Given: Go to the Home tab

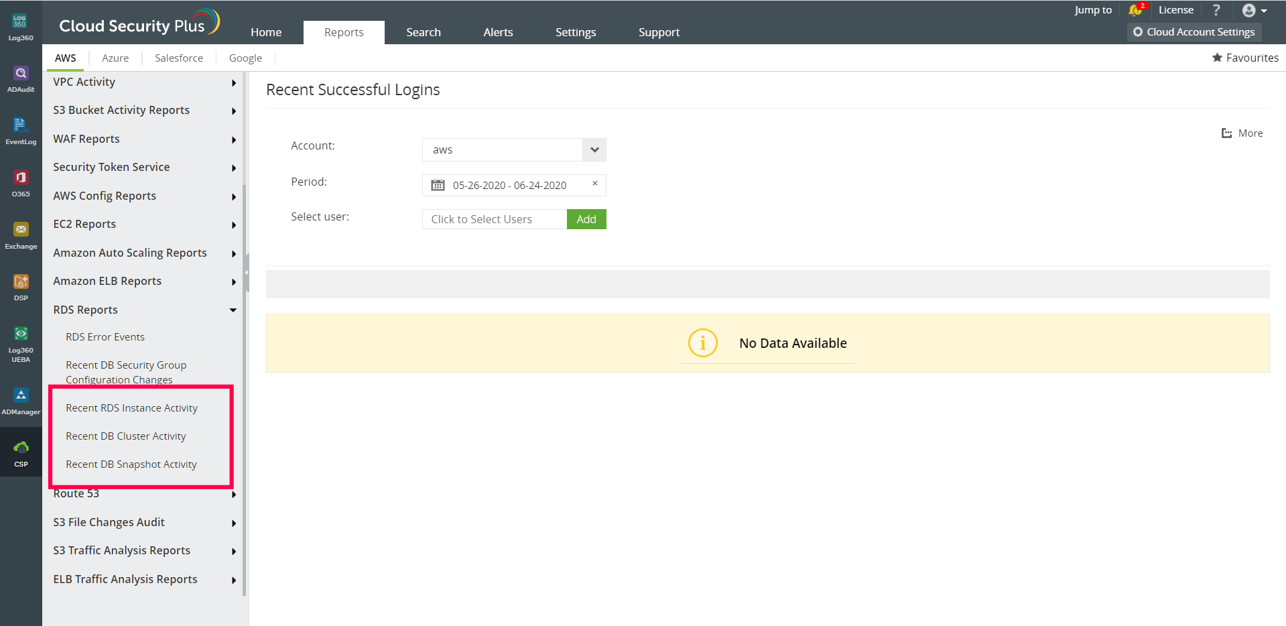Looking at the screenshot, I should tap(266, 32).
